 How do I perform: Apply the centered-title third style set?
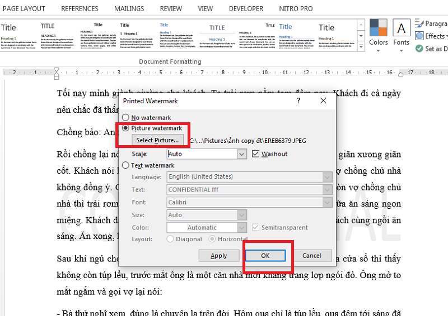[98, 36]
